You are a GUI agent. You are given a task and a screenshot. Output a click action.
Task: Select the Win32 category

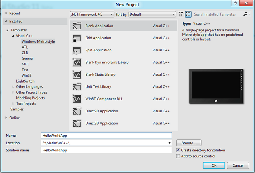(27, 75)
